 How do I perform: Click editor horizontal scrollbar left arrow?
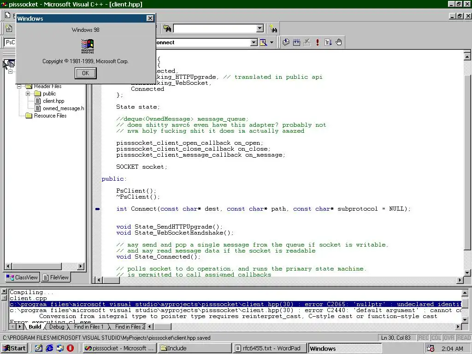pyautogui.click(x=99, y=280)
